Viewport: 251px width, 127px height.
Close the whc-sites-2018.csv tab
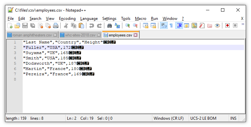[x=99, y=35]
